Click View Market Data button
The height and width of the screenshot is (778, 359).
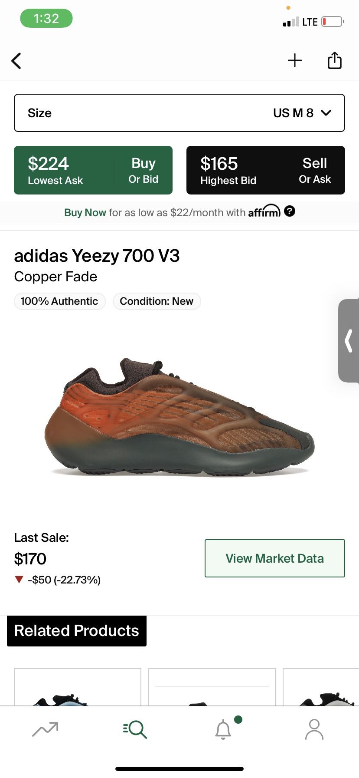pos(275,558)
